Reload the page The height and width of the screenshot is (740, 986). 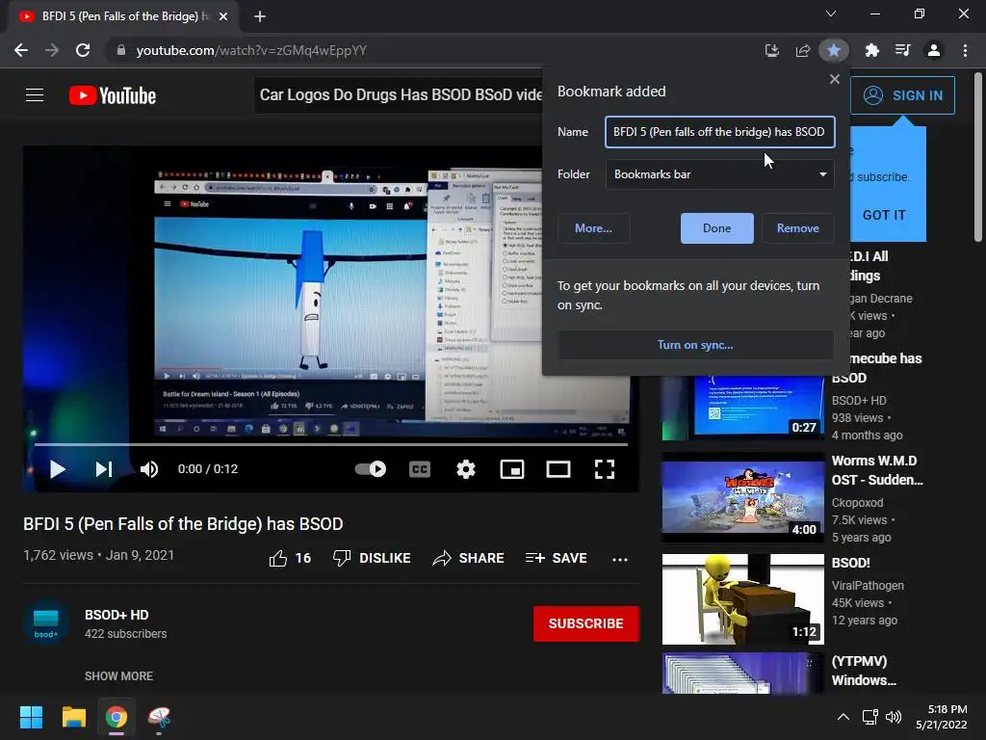(x=83, y=50)
